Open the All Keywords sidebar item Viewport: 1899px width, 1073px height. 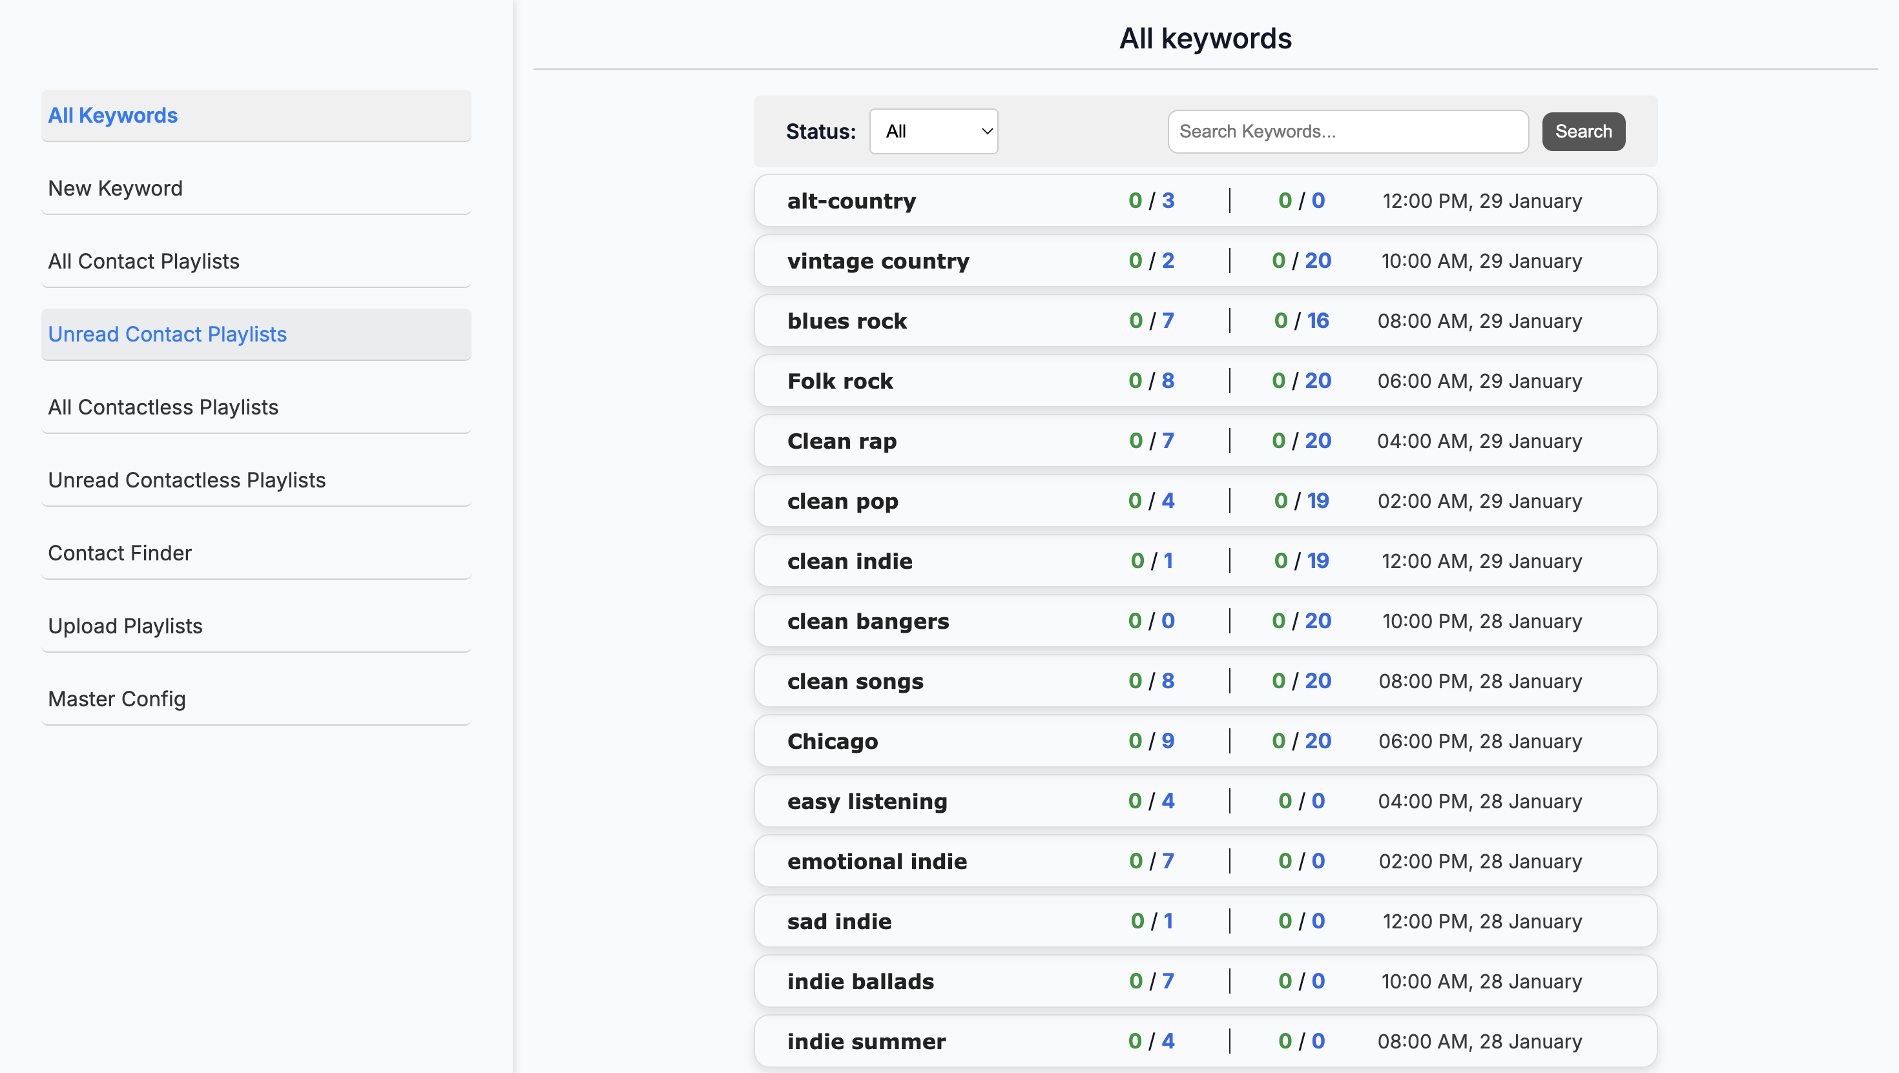pos(256,115)
